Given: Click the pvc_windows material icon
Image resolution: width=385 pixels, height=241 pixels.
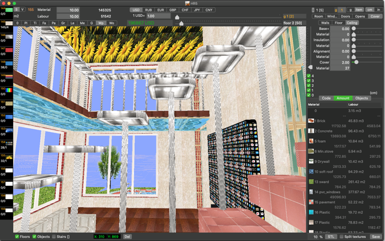Looking at the screenshot, I should [311, 192].
